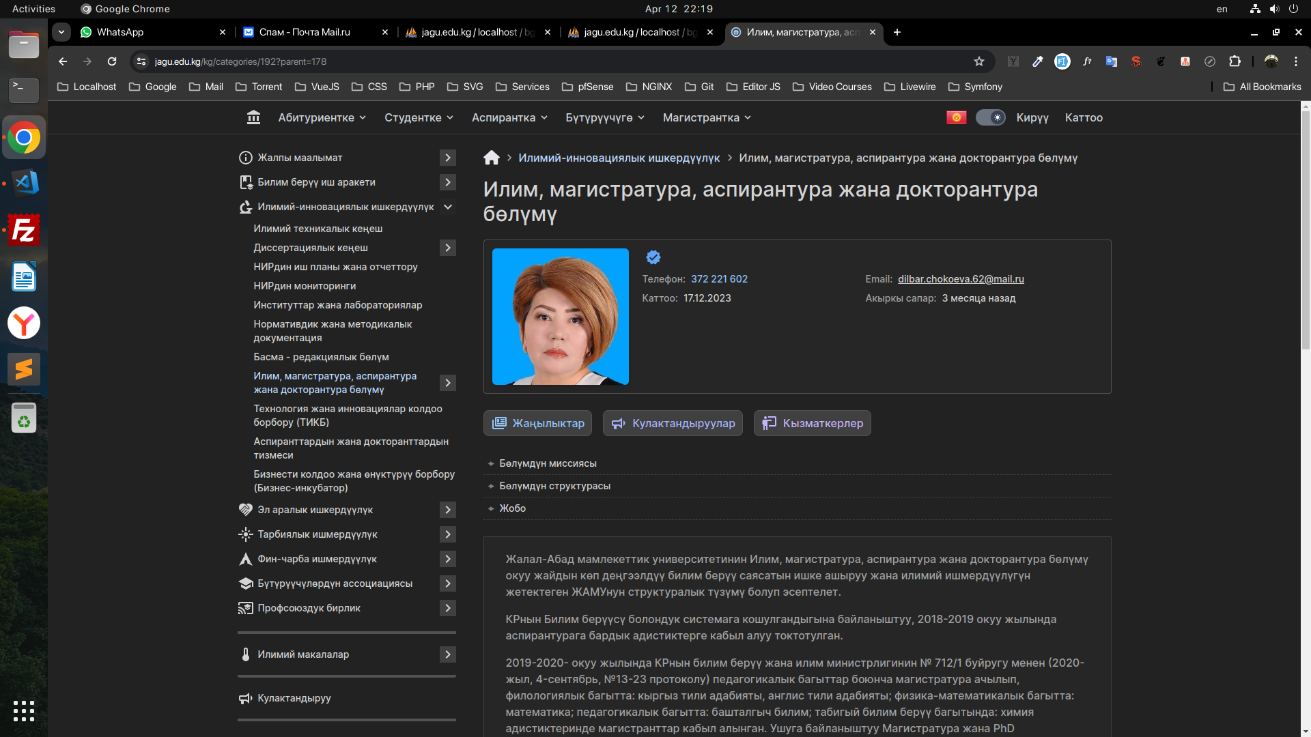Reload the page in Chrome

click(x=112, y=61)
